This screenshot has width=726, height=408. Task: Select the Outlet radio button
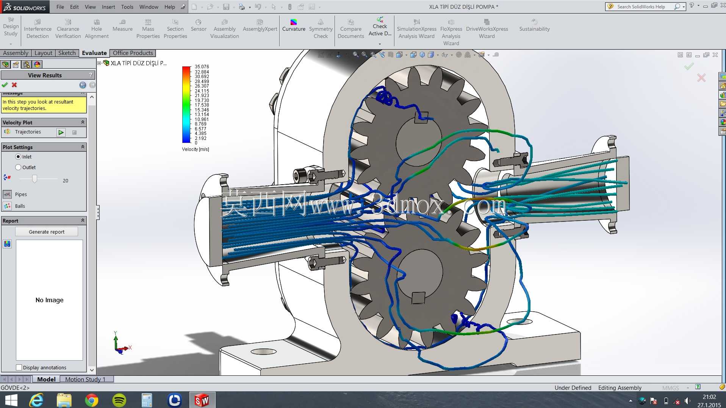[18, 167]
